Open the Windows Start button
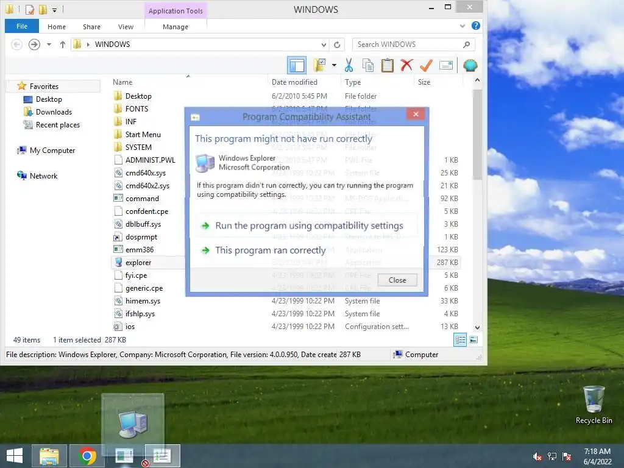The image size is (624, 468). (15, 456)
